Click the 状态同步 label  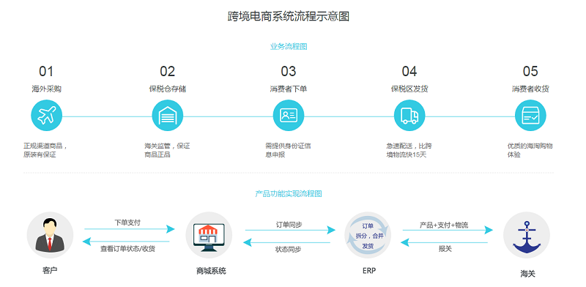(x=288, y=249)
